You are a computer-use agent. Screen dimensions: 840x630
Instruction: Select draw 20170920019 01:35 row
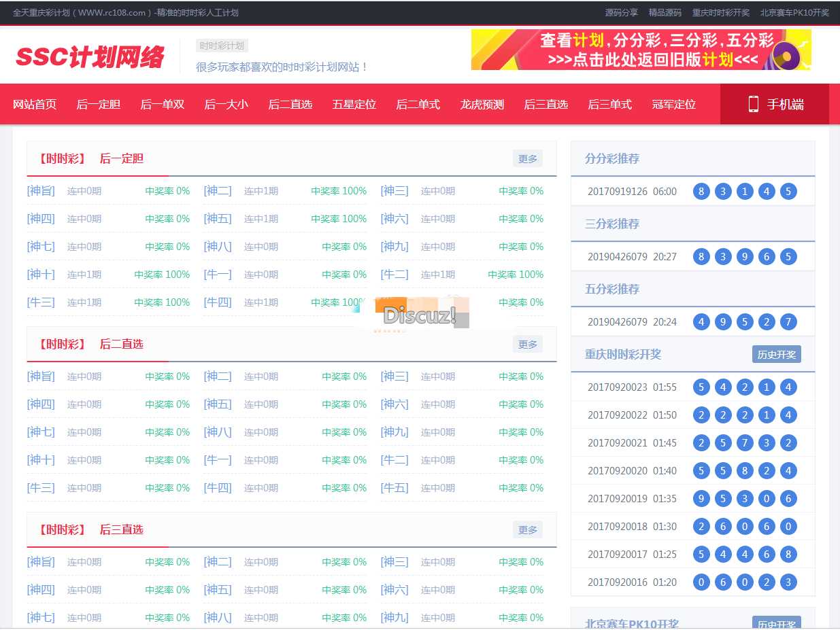point(692,499)
